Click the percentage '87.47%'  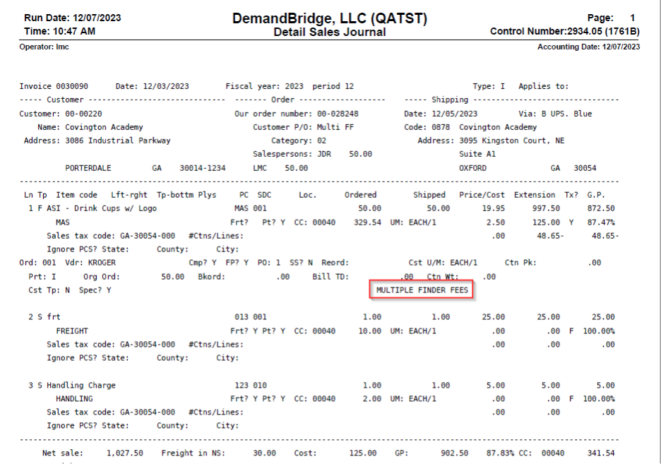click(x=601, y=222)
